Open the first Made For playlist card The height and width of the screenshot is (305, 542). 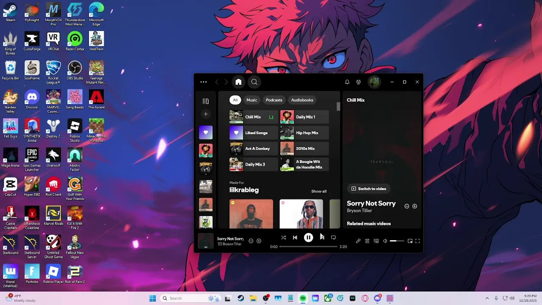tap(252, 214)
